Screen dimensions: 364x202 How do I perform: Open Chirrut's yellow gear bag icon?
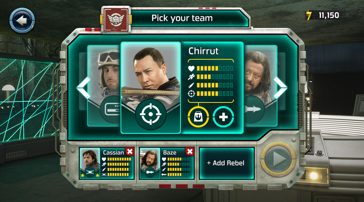tap(198, 117)
